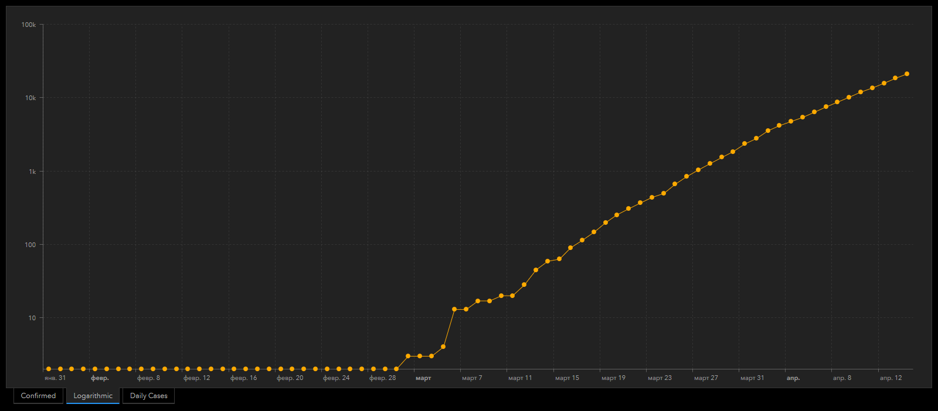The width and height of the screenshot is (938, 411).
Task: Click the март 23 date label
Action: [x=660, y=378]
